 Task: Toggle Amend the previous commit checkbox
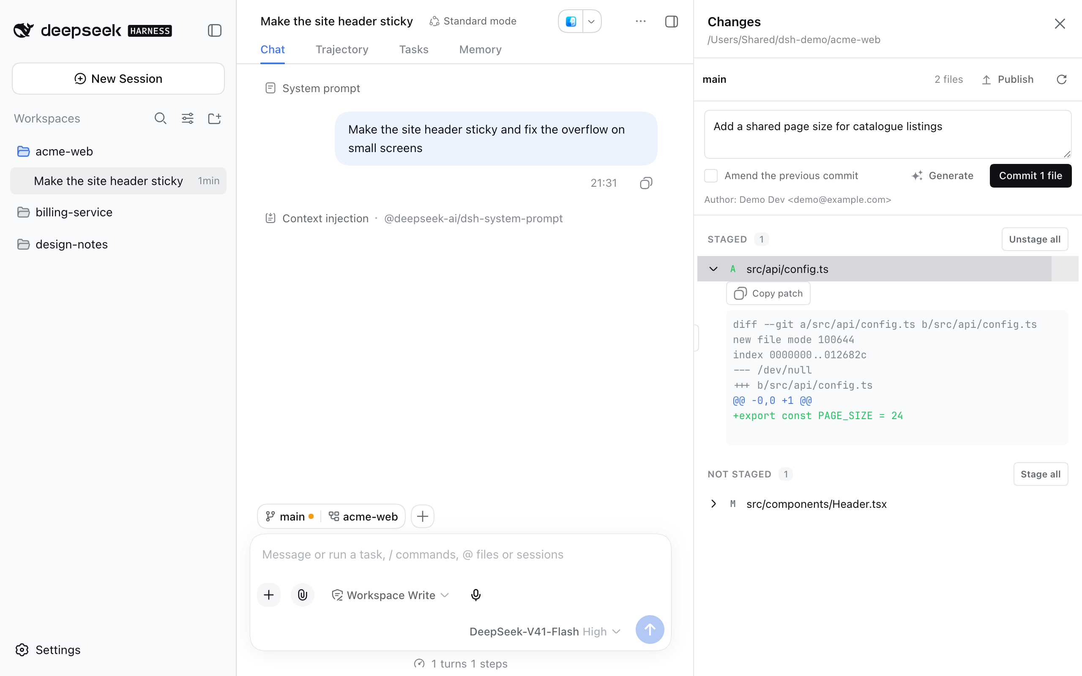coord(711,176)
